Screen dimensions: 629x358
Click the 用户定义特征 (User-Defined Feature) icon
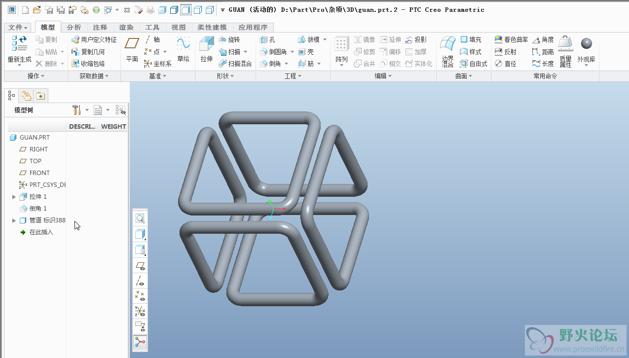pyautogui.click(x=94, y=39)
